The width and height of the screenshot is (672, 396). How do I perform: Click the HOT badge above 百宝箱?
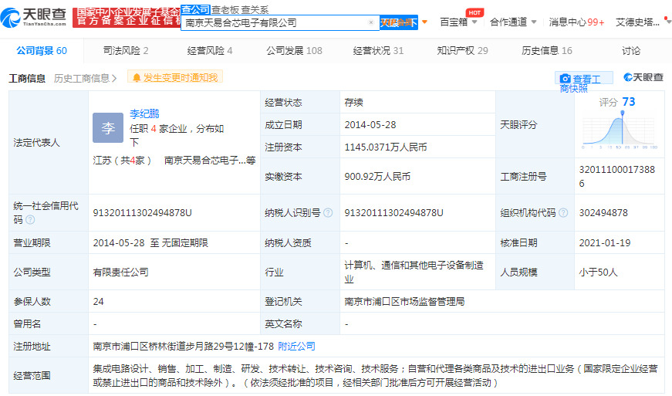[x=474, y=12]
